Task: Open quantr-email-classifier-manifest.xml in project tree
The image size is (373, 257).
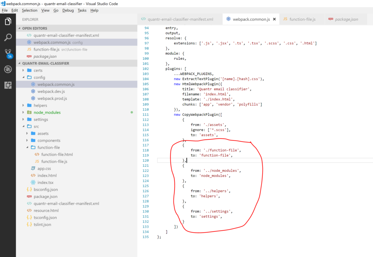Action: coord(76,203)
